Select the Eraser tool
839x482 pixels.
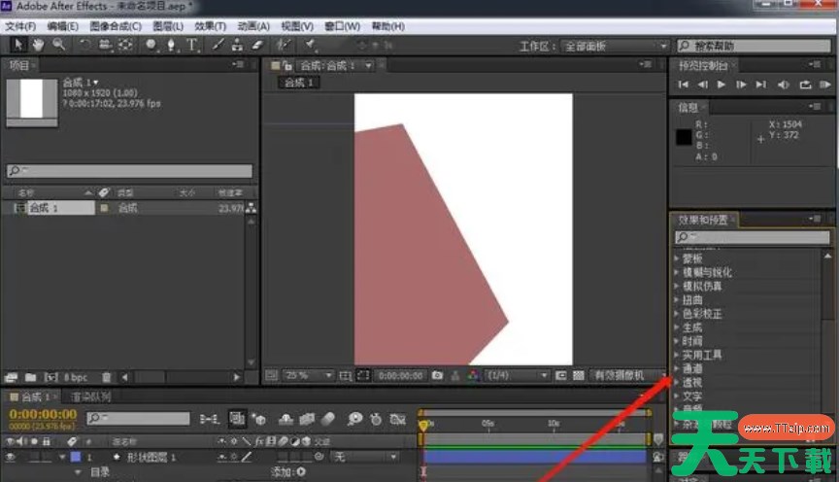click(256, 45)
